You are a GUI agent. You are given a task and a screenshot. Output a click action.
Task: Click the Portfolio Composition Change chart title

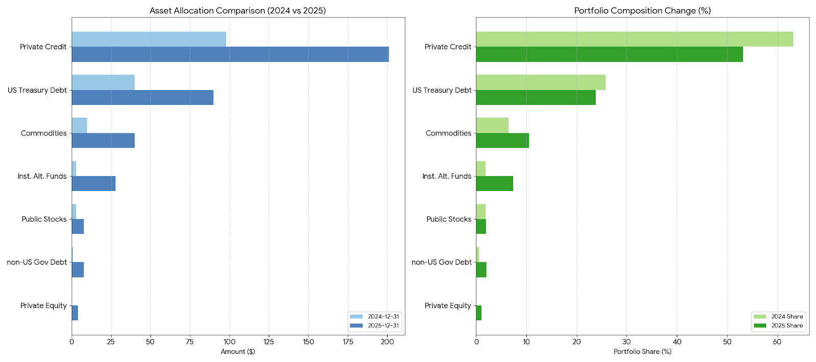pos(642,11)
